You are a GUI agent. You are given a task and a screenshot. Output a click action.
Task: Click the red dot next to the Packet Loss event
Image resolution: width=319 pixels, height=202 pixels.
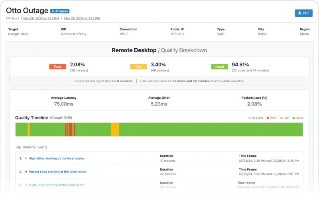coord(26,172)
